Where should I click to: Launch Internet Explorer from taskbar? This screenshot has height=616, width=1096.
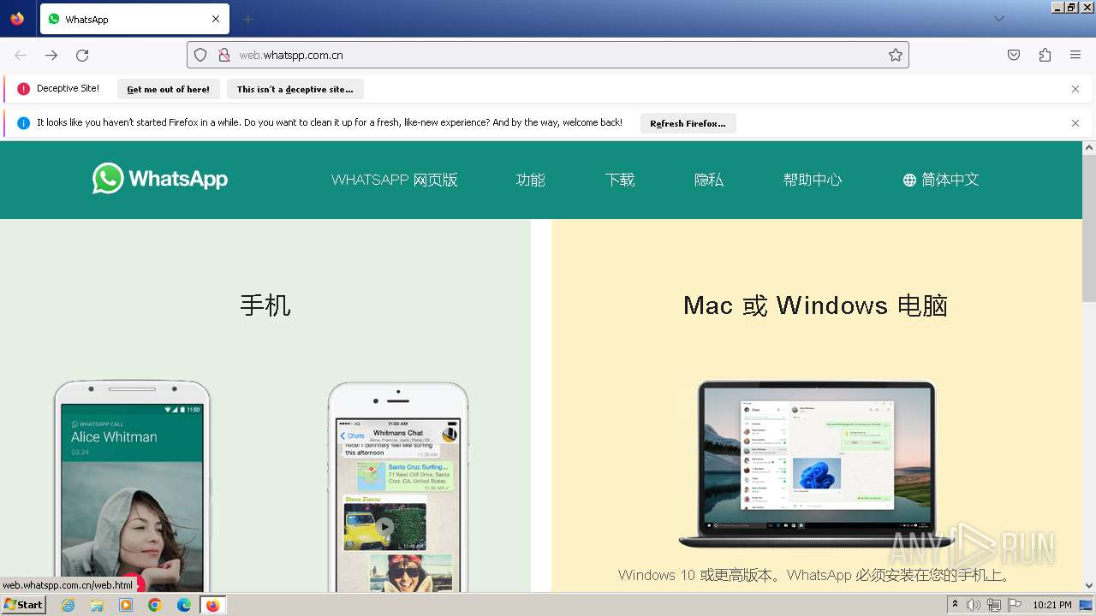tap(68, 605)
